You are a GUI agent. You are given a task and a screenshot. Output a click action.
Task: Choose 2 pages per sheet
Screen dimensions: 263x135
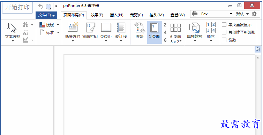165,25
